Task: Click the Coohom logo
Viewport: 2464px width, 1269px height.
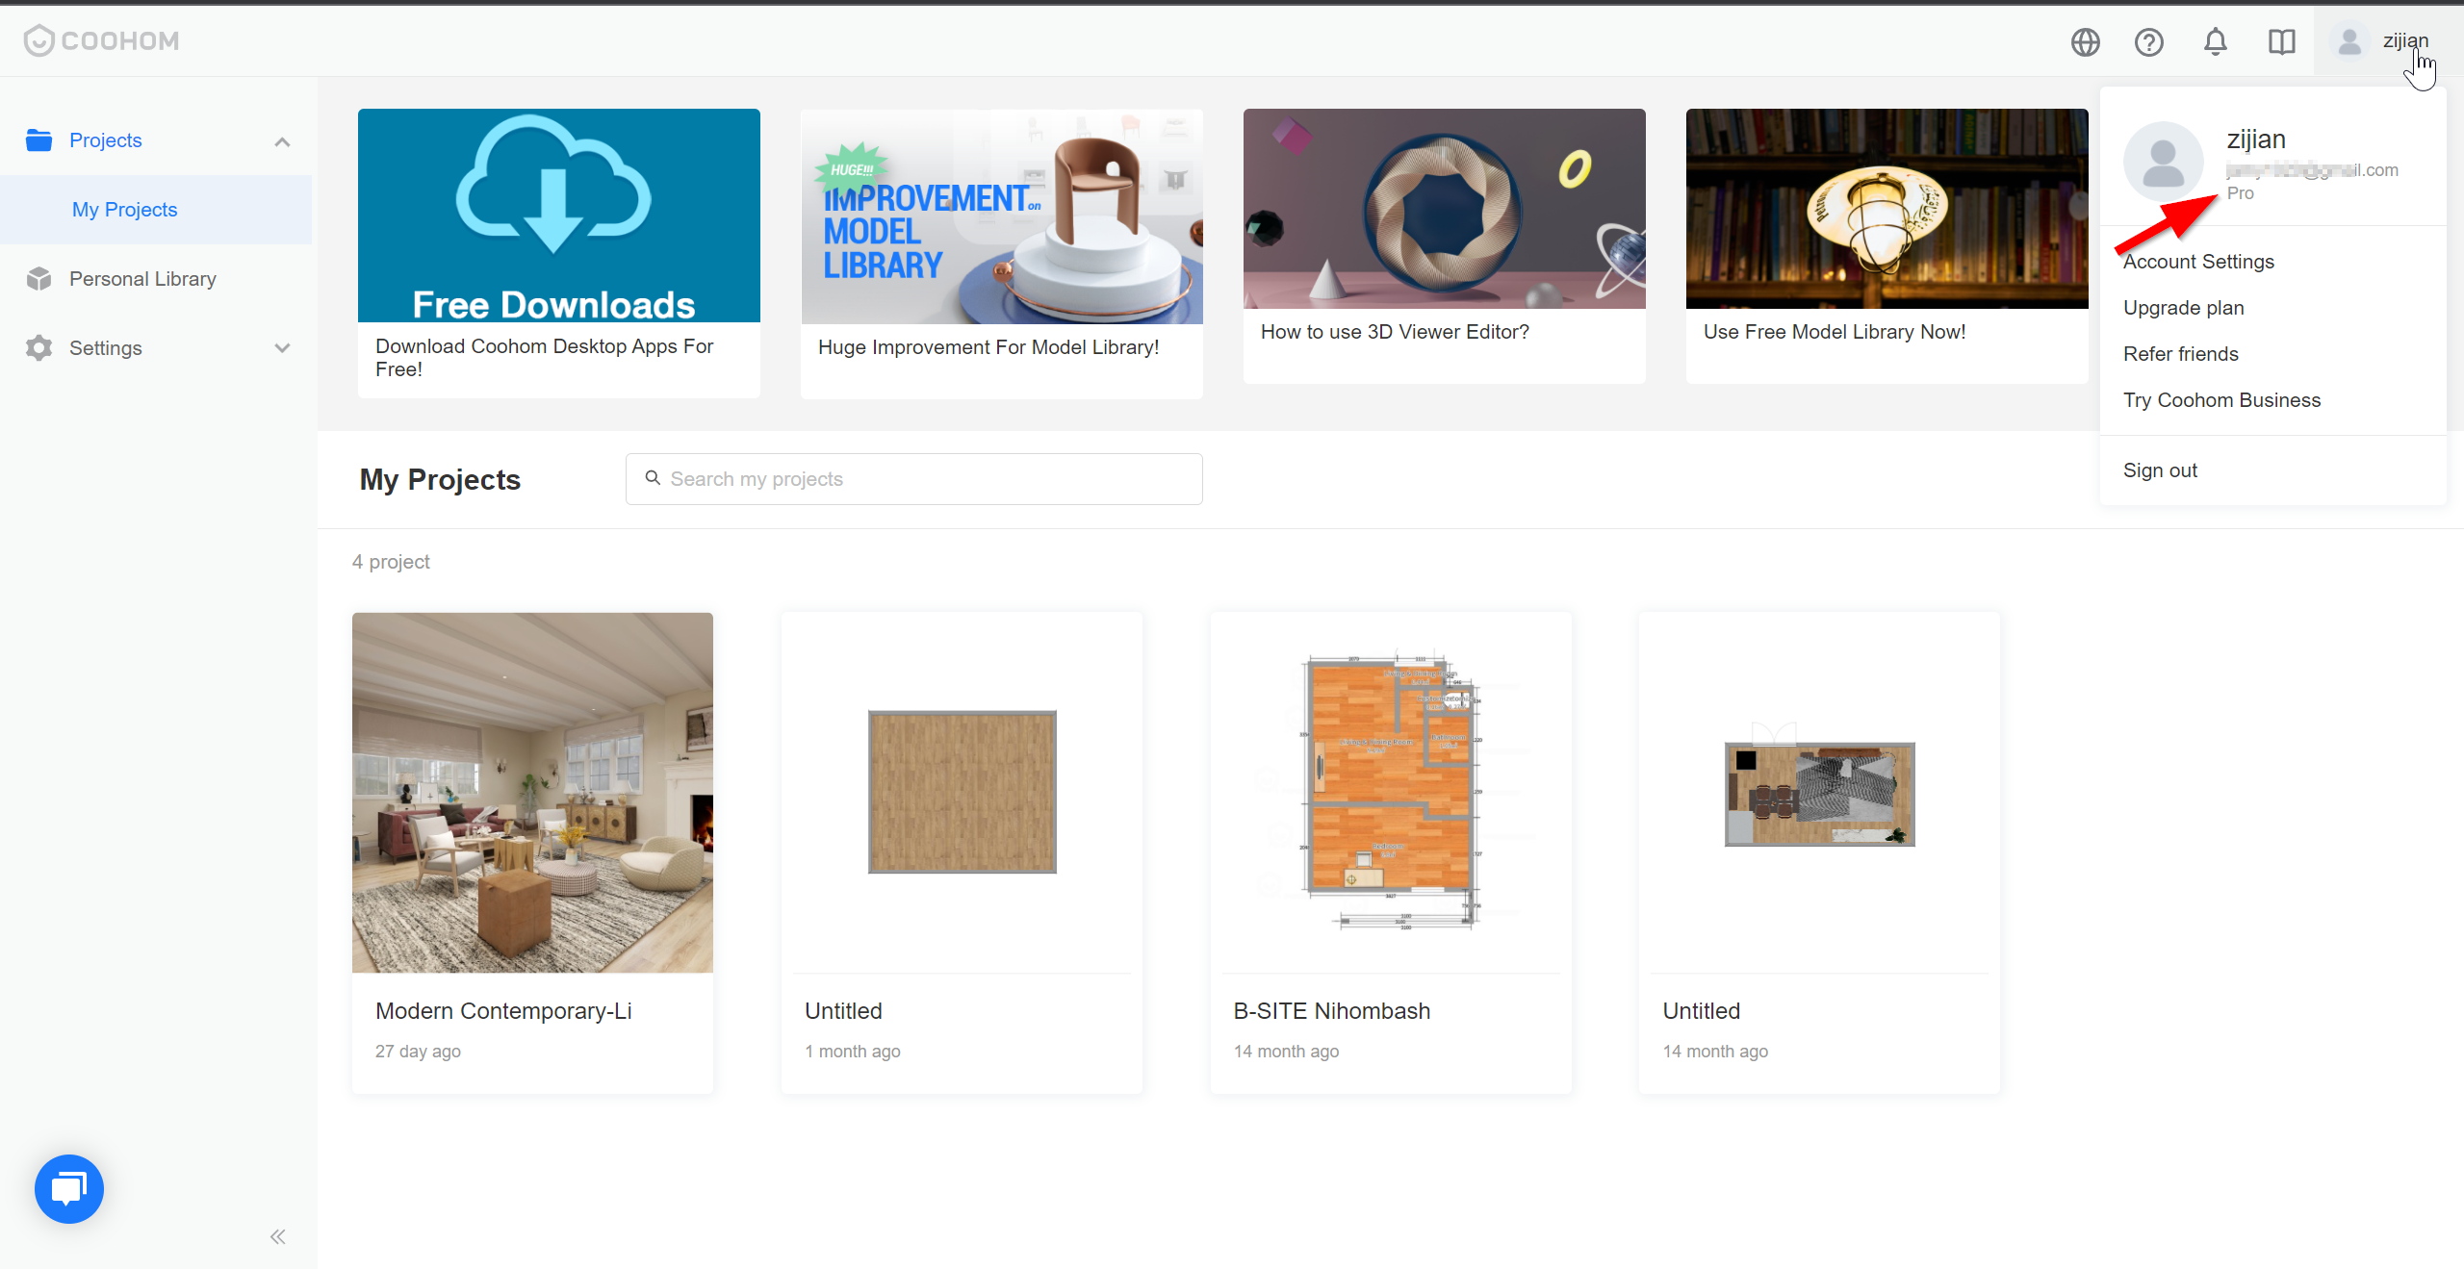Action: click(101, 40)
